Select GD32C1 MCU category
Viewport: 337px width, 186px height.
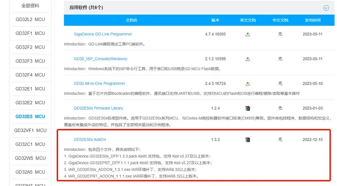coord(30,144)
